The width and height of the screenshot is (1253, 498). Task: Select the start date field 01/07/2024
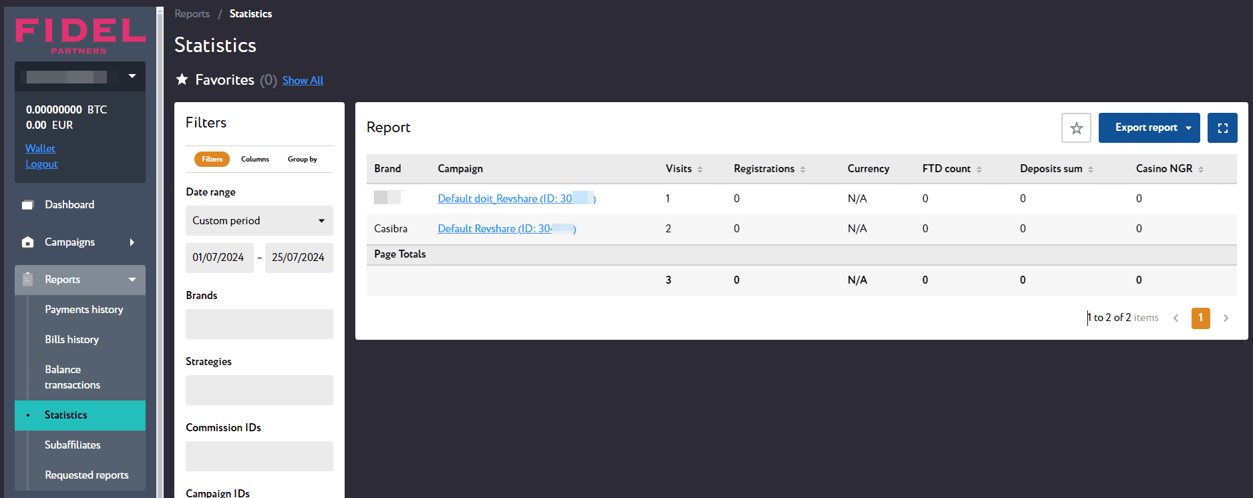[219, 258]
